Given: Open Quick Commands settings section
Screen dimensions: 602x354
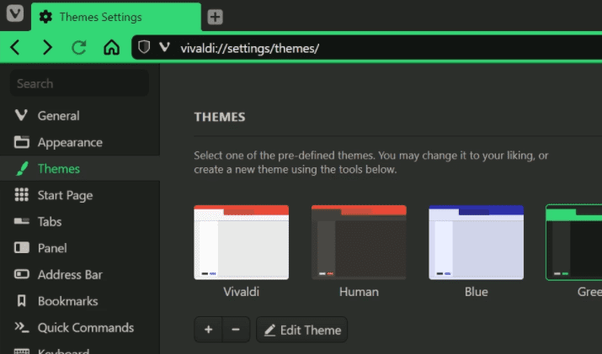Looking at the screenshot, I should 80,328.
